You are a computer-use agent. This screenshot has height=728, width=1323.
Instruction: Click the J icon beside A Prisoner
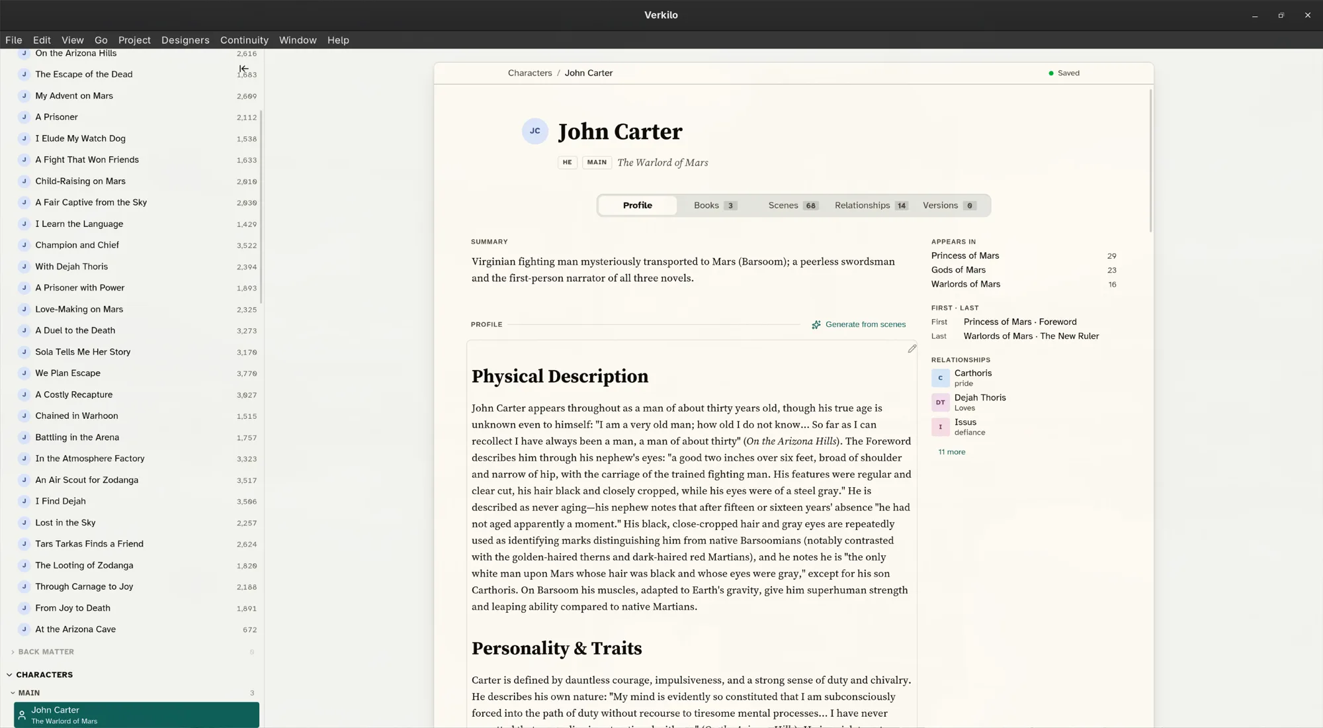pos(24,117)
